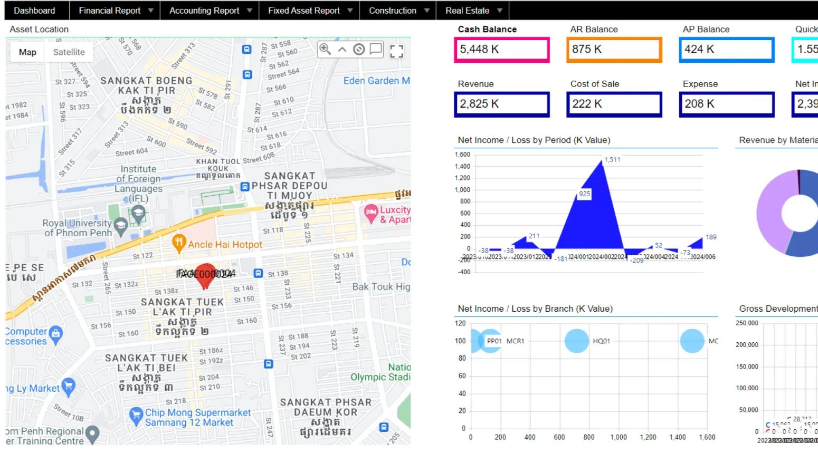Switch map to Map view
The width and height of the screenshot is (818, 463).
click(x=27, y=52)
